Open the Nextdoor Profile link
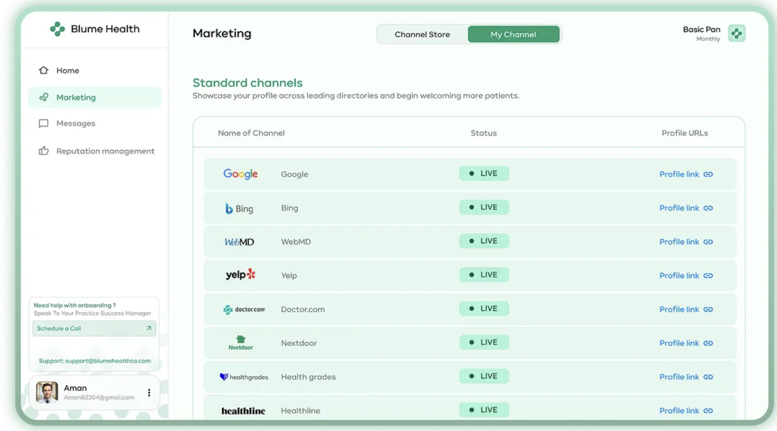This screenshot has height=431, width=777. [686, 343]
